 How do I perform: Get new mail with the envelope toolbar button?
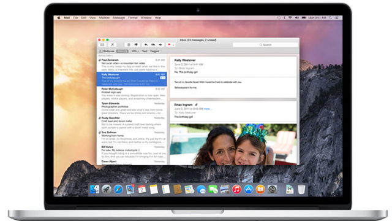[x=102, y=45]
